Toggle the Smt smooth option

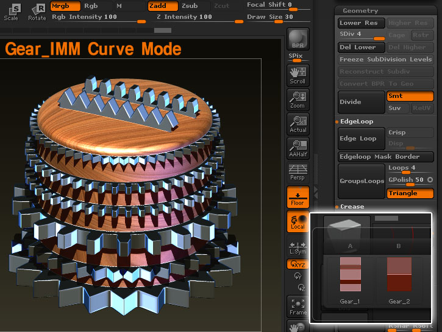pos(410,96)
